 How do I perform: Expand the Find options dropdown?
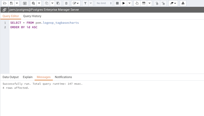[39, 3]
